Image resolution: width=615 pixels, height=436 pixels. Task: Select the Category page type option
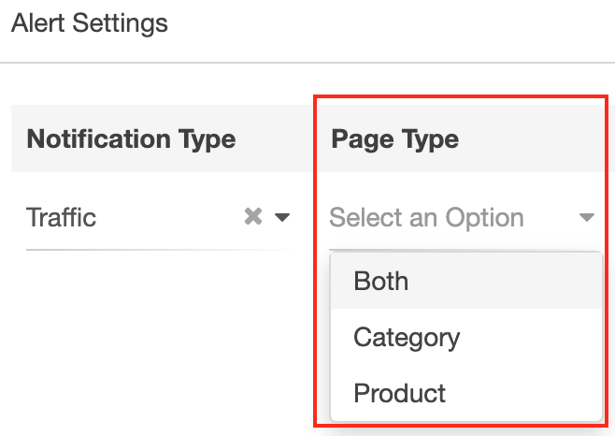407,337
